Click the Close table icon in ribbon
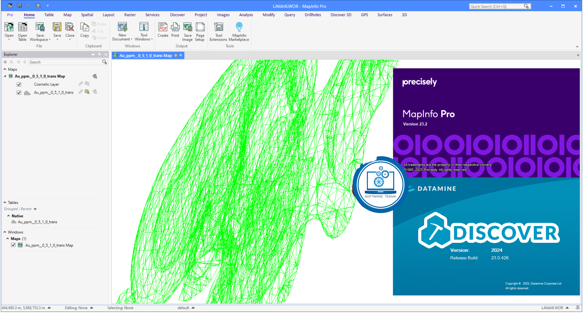 pos(70,27)
